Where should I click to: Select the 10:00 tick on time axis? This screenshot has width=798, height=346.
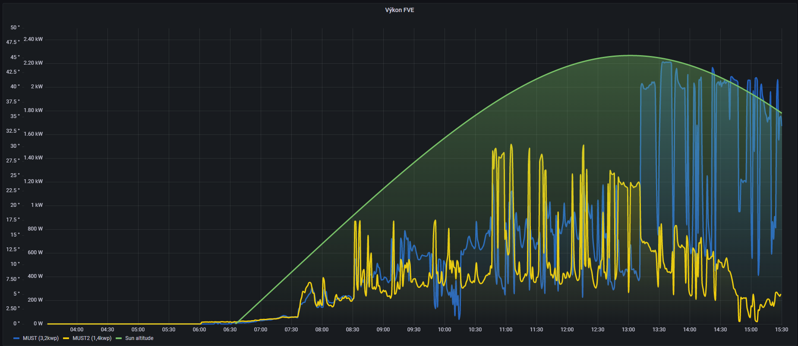[x=444, y=330]
